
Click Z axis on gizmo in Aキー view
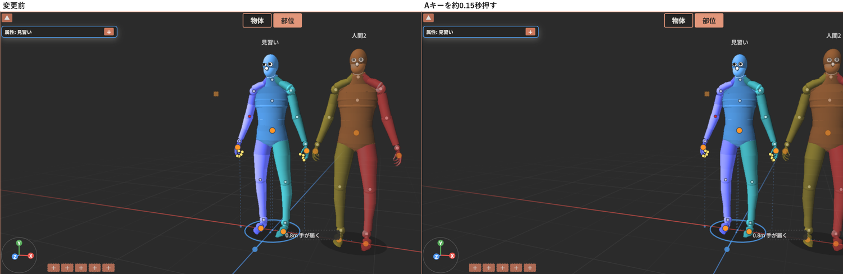click(x=436, y=257)
